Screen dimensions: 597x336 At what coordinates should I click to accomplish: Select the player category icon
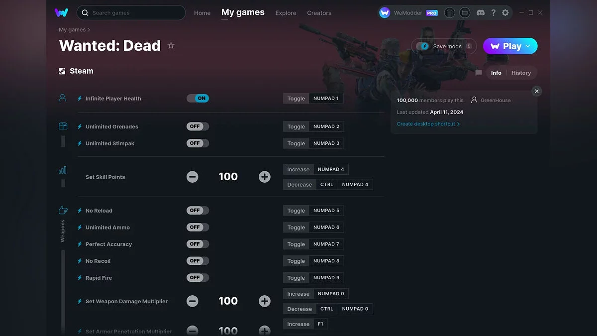pos(63,98)
